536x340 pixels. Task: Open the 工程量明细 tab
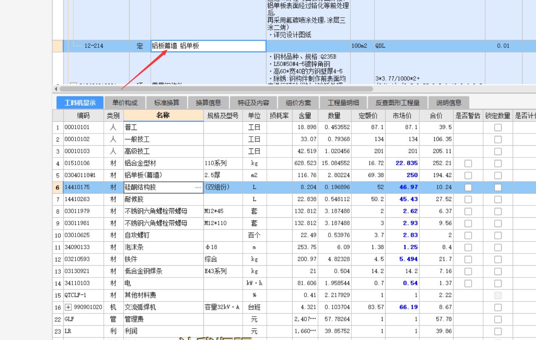click(x=343, y=103)
